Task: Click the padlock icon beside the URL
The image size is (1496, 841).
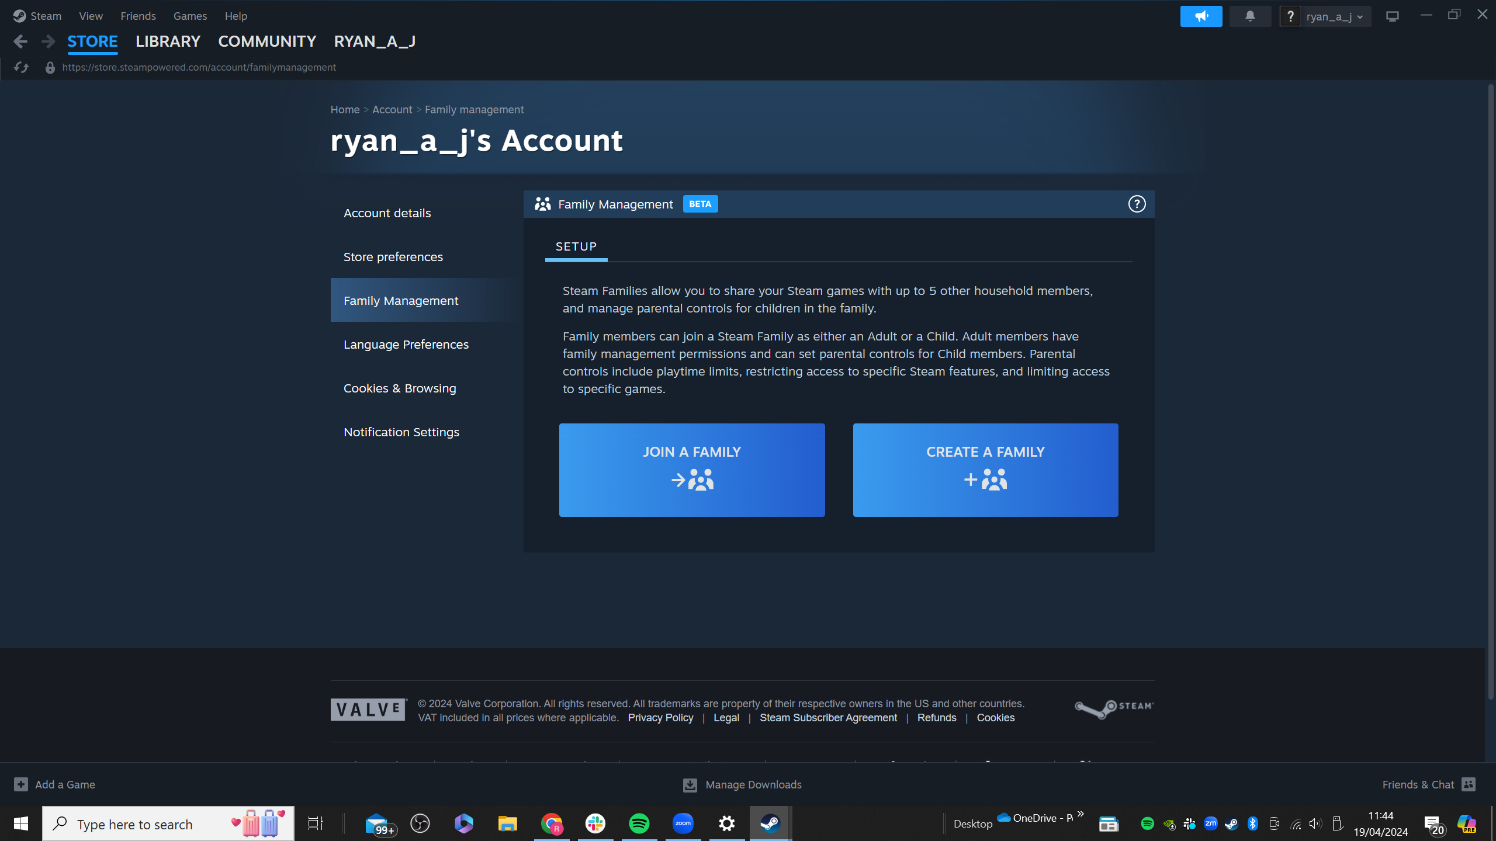Action: pyautogui.click(x=50, y=68)
